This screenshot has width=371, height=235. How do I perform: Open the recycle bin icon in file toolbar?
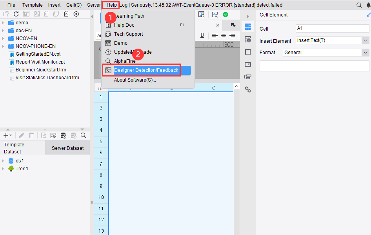pyautogui.click(x=66, y=14)
